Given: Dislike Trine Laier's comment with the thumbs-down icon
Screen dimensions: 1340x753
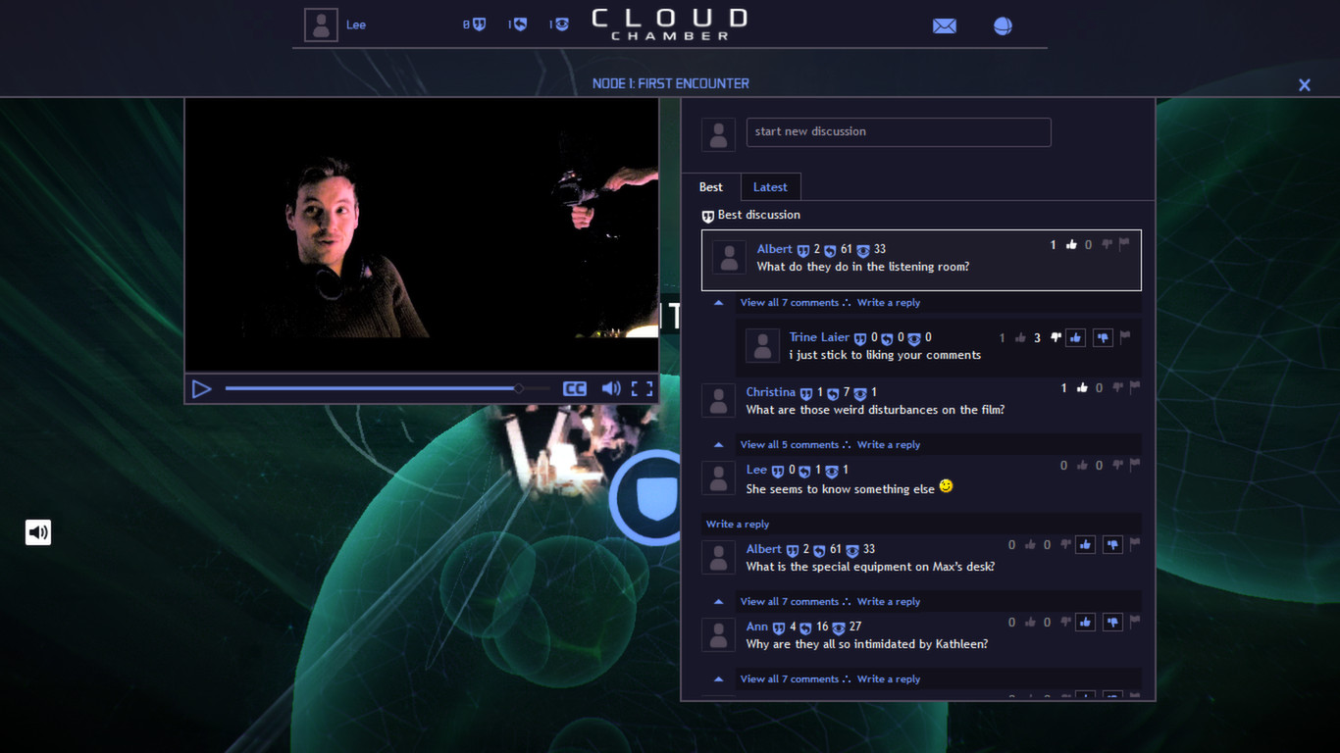Looking at the screenshot, I should 1103,337.
